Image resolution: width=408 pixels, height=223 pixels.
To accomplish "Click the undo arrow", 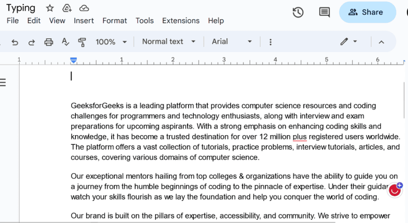I will (15, 42).
